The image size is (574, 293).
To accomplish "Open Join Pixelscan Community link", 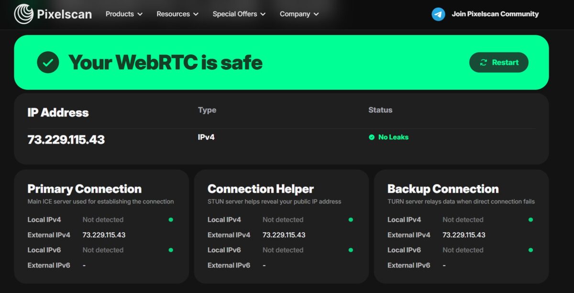I will pyautogui.click(x=495, y=14).
